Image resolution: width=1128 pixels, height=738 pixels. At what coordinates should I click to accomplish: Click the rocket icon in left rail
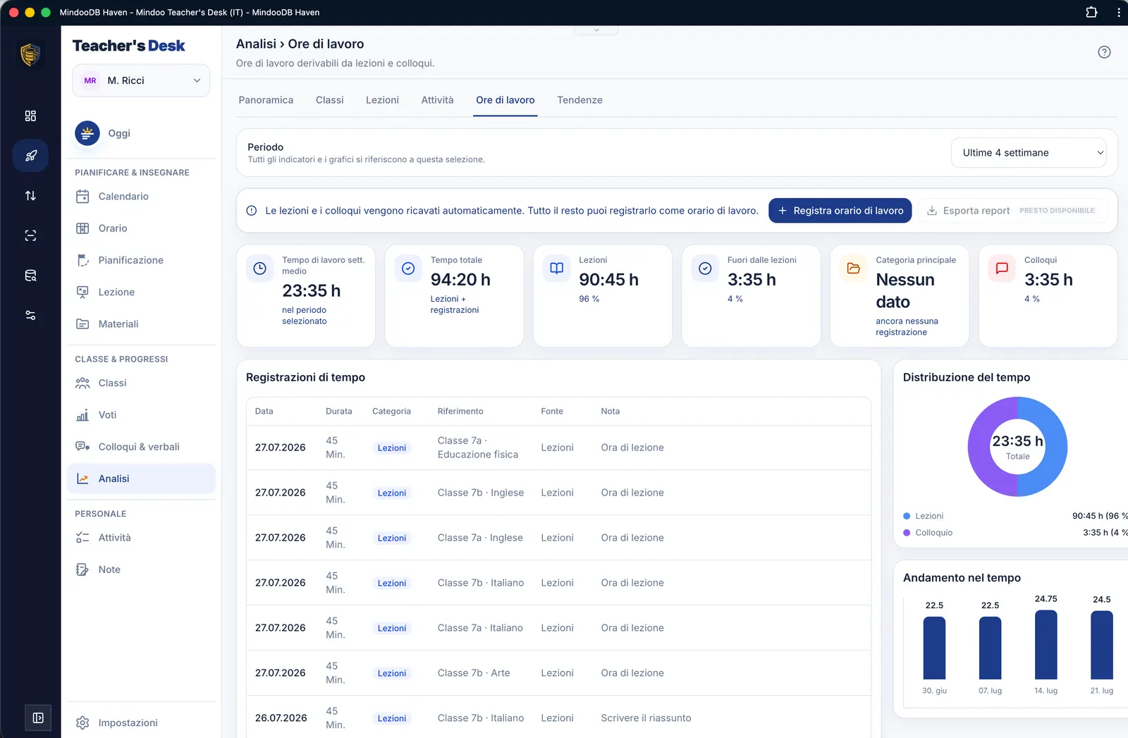coord(30,156)
